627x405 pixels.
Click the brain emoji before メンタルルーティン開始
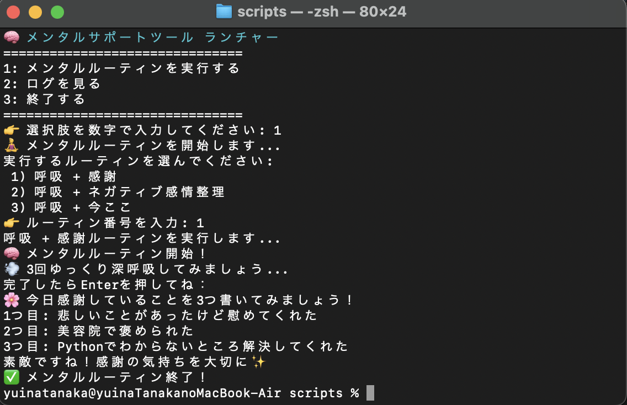tap(12, 253)
